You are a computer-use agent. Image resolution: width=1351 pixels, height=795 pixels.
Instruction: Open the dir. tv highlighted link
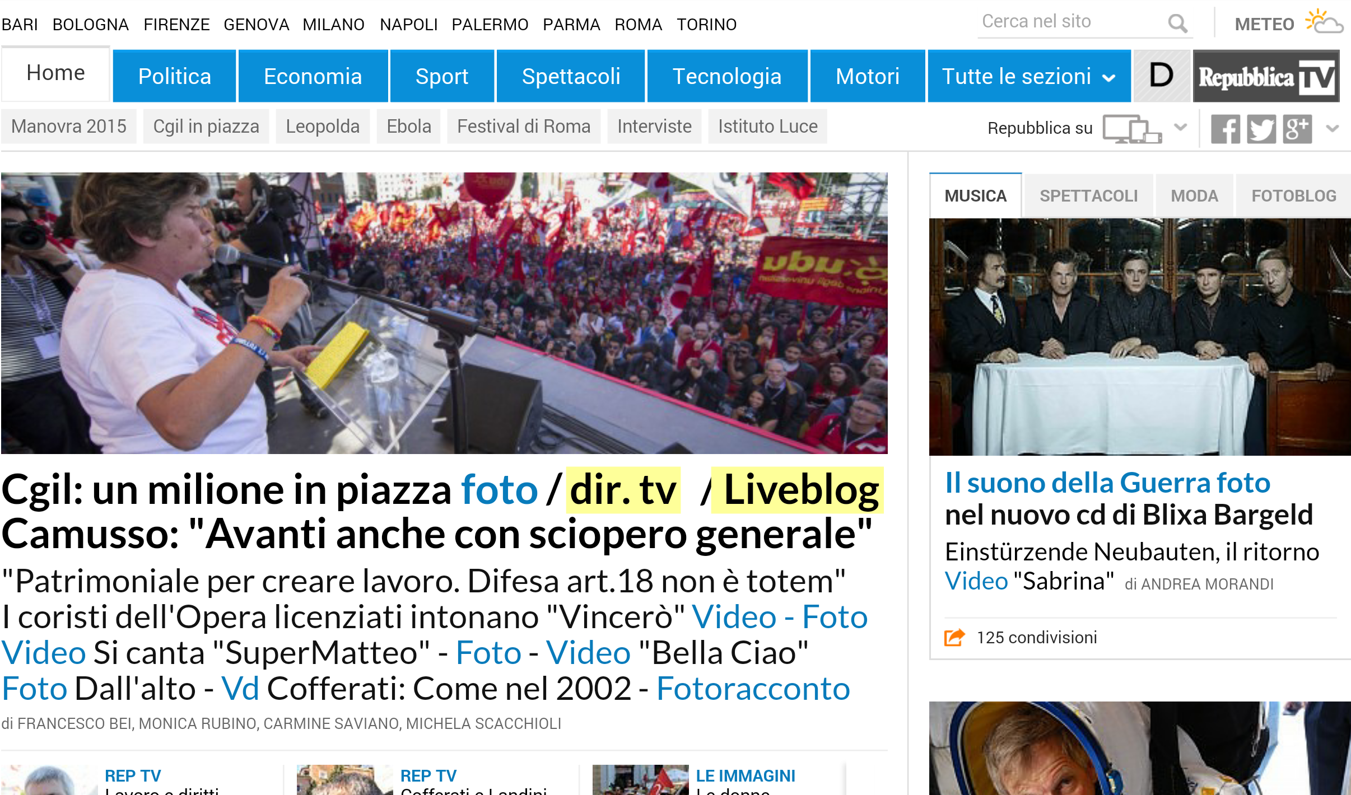[623, 490]
